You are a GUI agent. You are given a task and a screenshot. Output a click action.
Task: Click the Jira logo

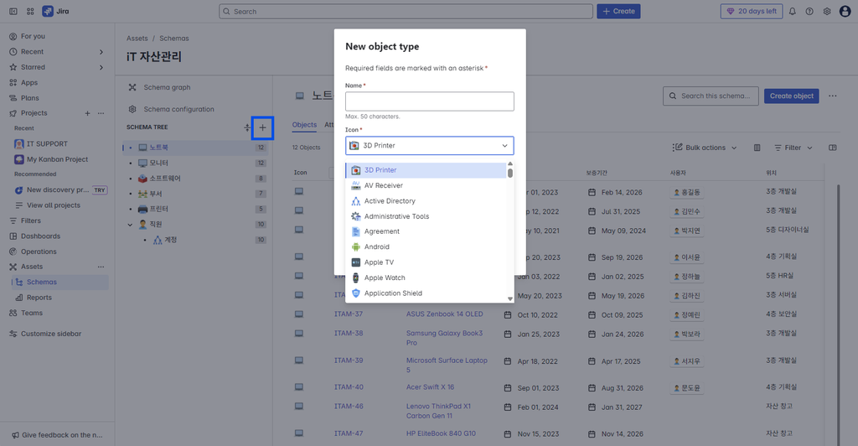(56, 11)
